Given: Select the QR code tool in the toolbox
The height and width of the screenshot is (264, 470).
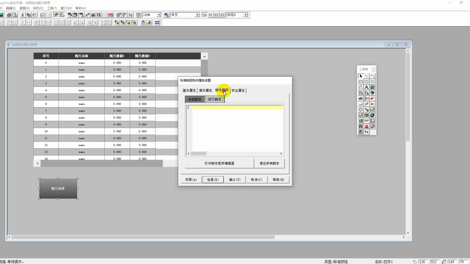Looking at the screenshot, I should 361,127.
